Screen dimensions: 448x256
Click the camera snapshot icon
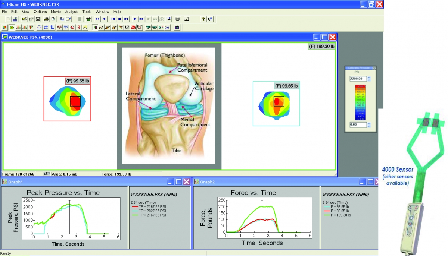(x=177, y=27)
